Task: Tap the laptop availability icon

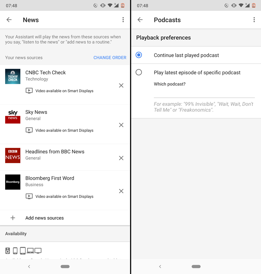Action: [30, 251]
